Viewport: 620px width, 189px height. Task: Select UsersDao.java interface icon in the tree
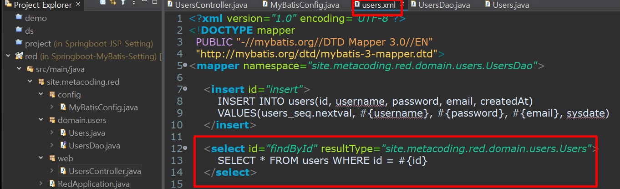click(63, 146)
